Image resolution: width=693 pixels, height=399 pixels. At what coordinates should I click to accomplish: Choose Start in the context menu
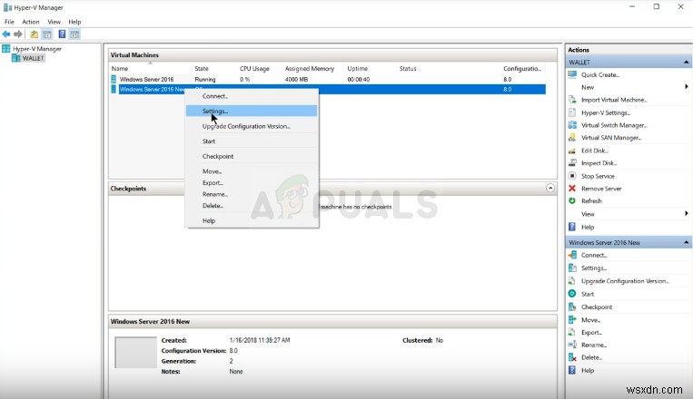[252, 141]
